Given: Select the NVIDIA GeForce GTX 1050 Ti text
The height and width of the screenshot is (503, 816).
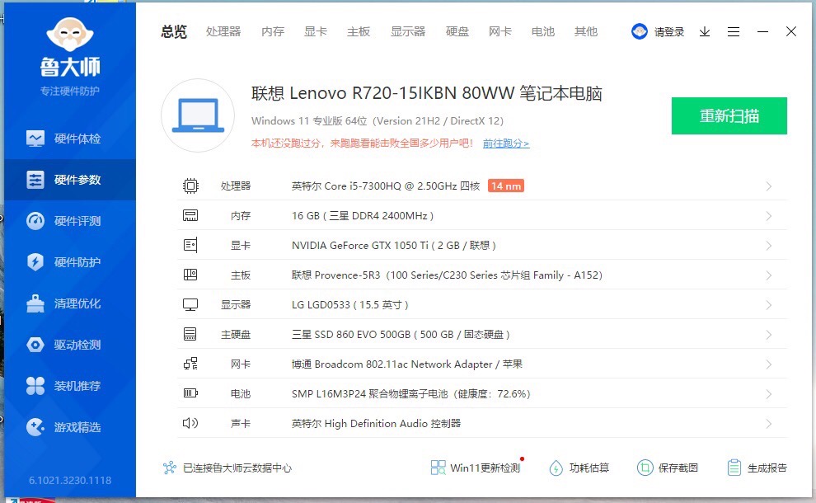Looking at the screenshot, I should click(393, 245).
